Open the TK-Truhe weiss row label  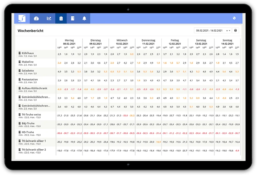click(31, 114)
